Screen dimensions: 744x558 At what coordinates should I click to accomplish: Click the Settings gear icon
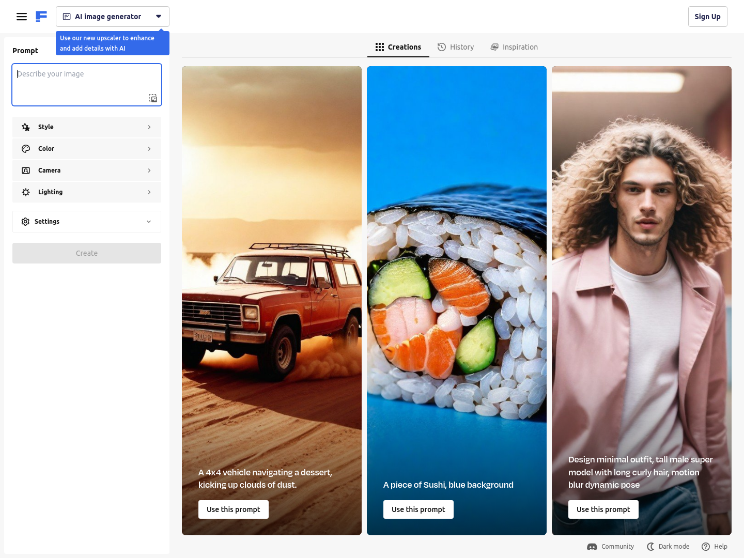25,222
